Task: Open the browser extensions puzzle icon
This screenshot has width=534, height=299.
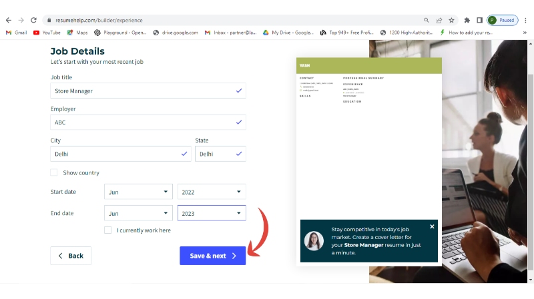Action: click(467, 20)
